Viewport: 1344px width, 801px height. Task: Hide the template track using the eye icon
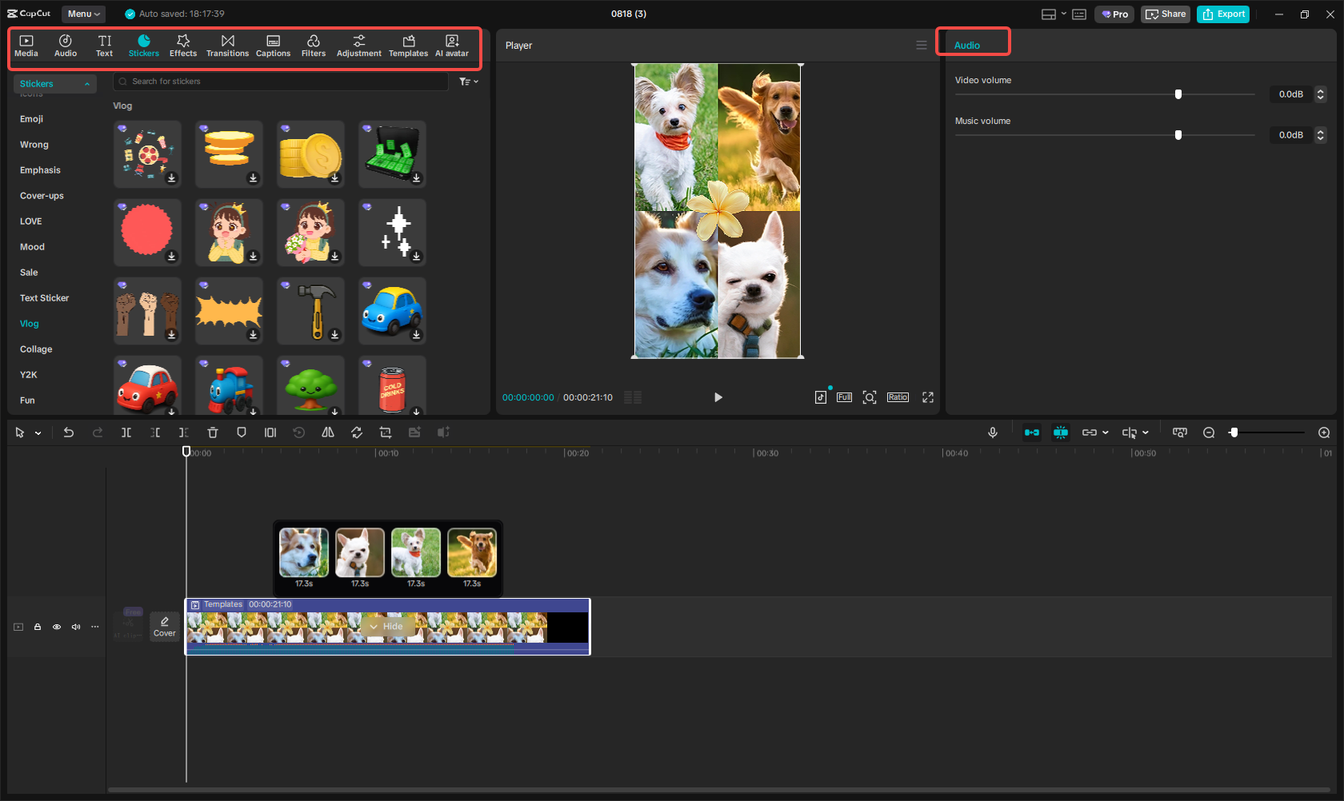56,627
